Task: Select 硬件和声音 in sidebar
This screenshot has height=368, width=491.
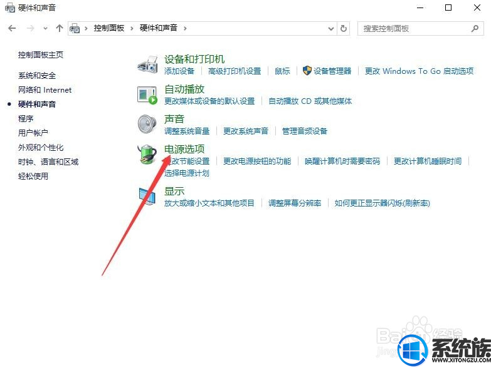Action: pyautogui.click(x=37, y=105)
